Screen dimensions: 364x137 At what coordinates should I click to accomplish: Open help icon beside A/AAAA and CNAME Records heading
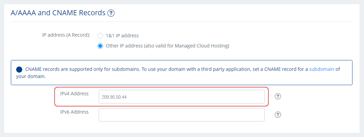tap(111, 13)
